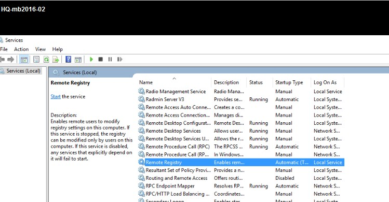The image size is (389, 202).
Task: Select Routing and Remote Access service name
Action: pyautogui.click(x=177, y=178)
